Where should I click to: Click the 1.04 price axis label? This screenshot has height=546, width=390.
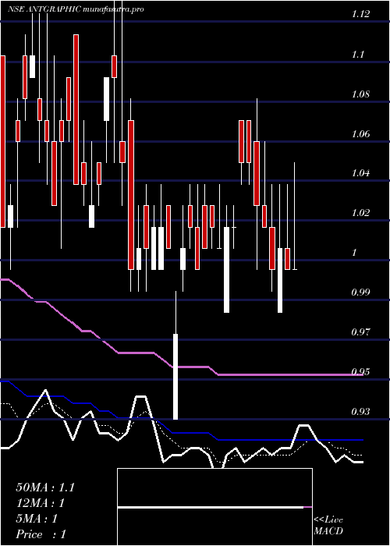360,173
